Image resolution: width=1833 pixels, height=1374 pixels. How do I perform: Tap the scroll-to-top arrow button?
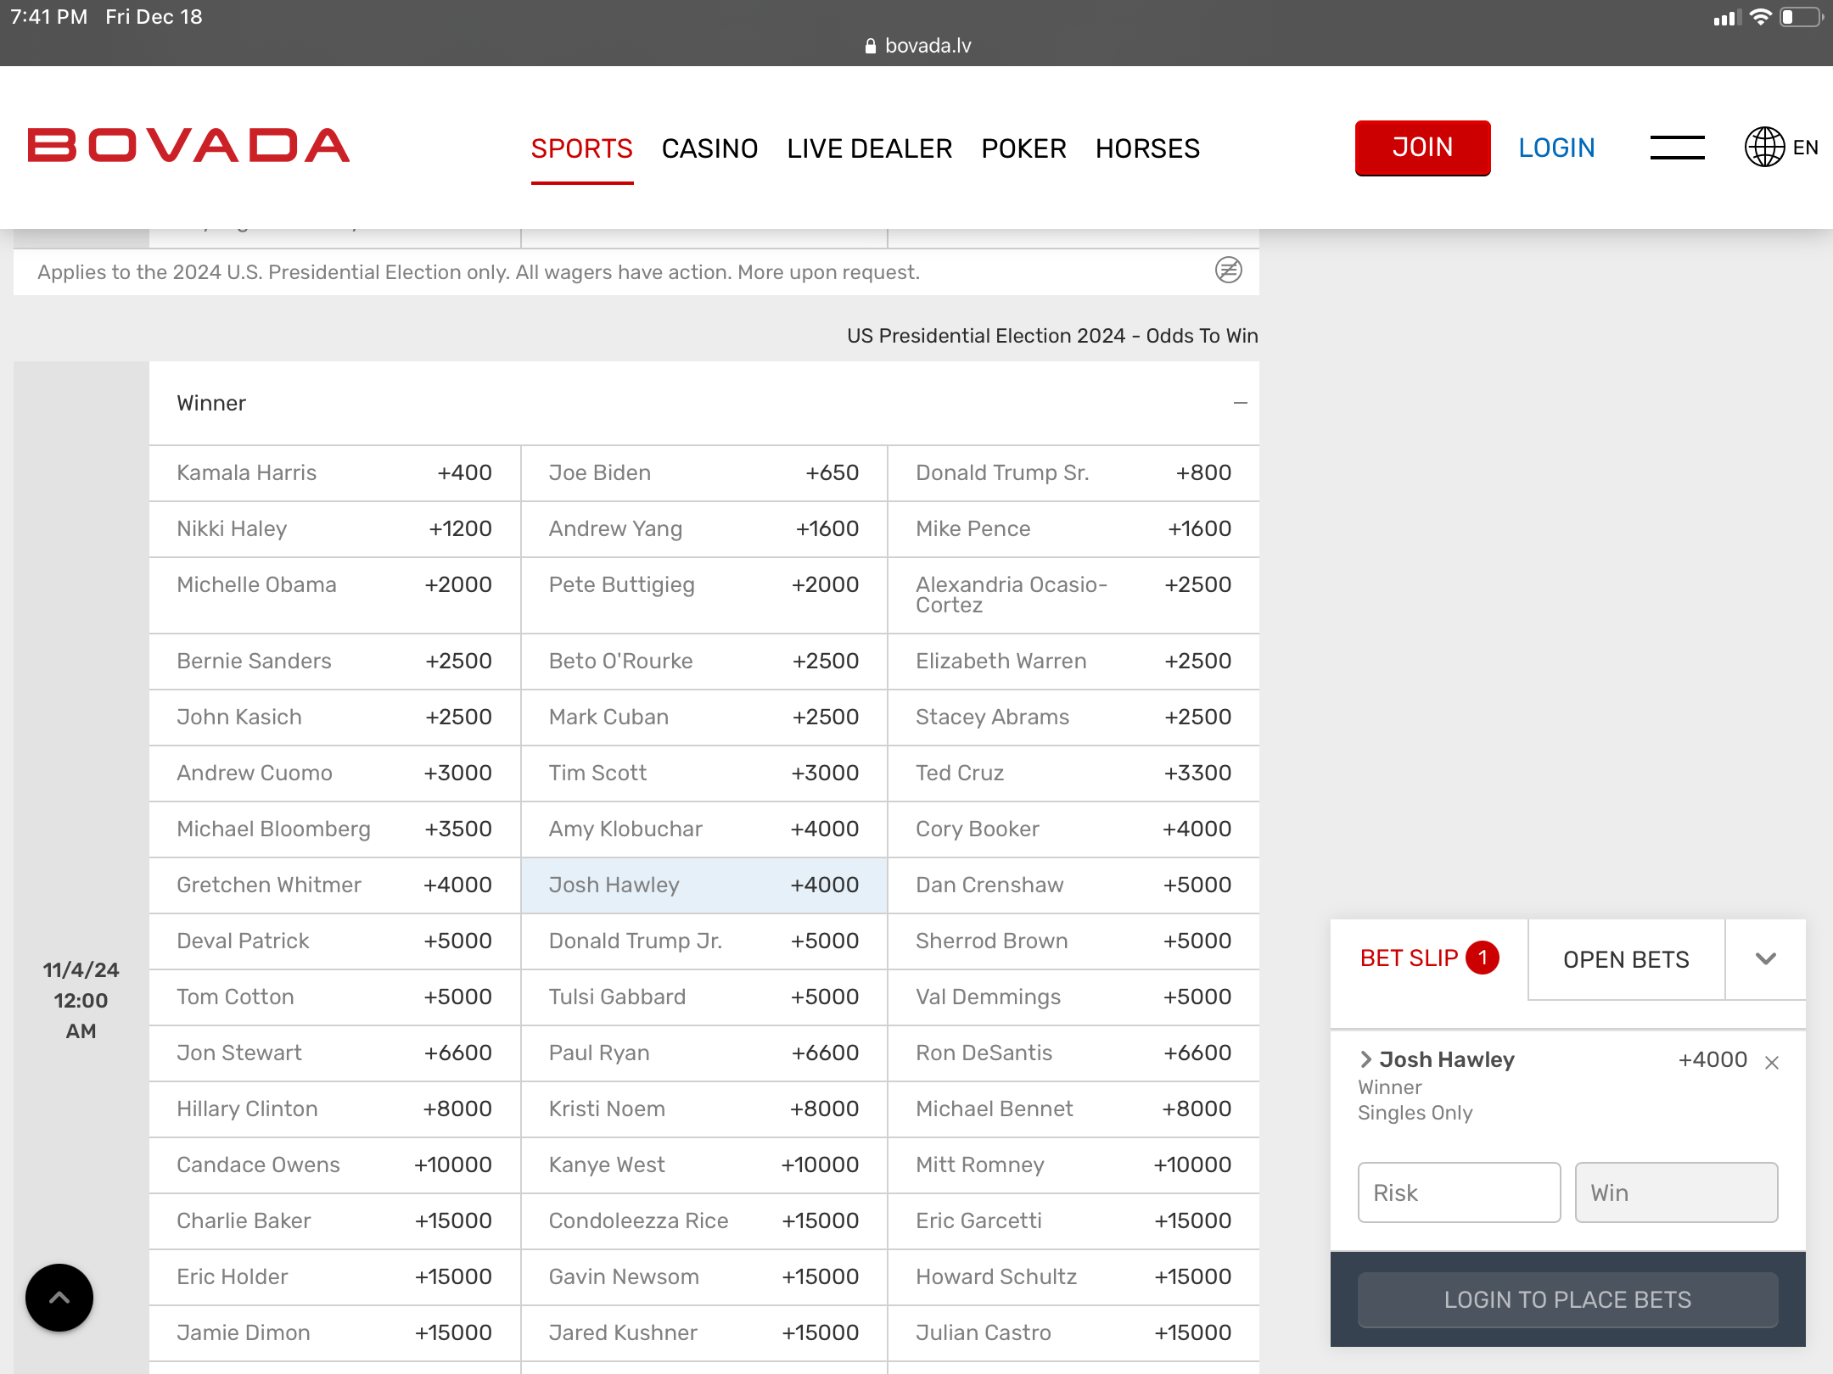pos(59,1297)
